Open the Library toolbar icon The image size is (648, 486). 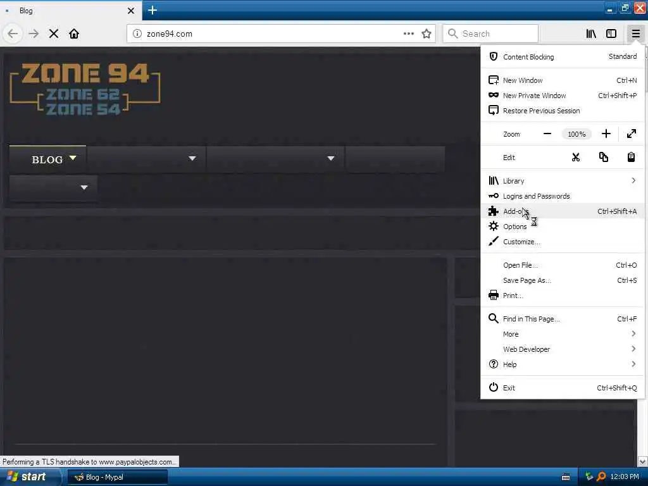(591, 34)
